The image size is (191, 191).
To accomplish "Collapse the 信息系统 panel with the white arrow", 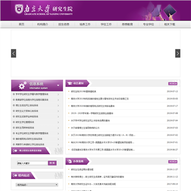I will point(58,85).
